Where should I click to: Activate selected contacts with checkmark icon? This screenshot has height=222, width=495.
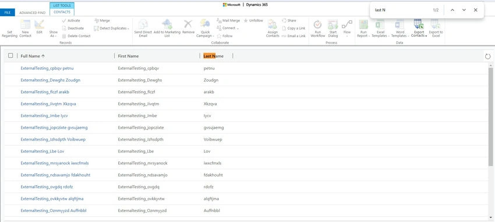point(71,20)
